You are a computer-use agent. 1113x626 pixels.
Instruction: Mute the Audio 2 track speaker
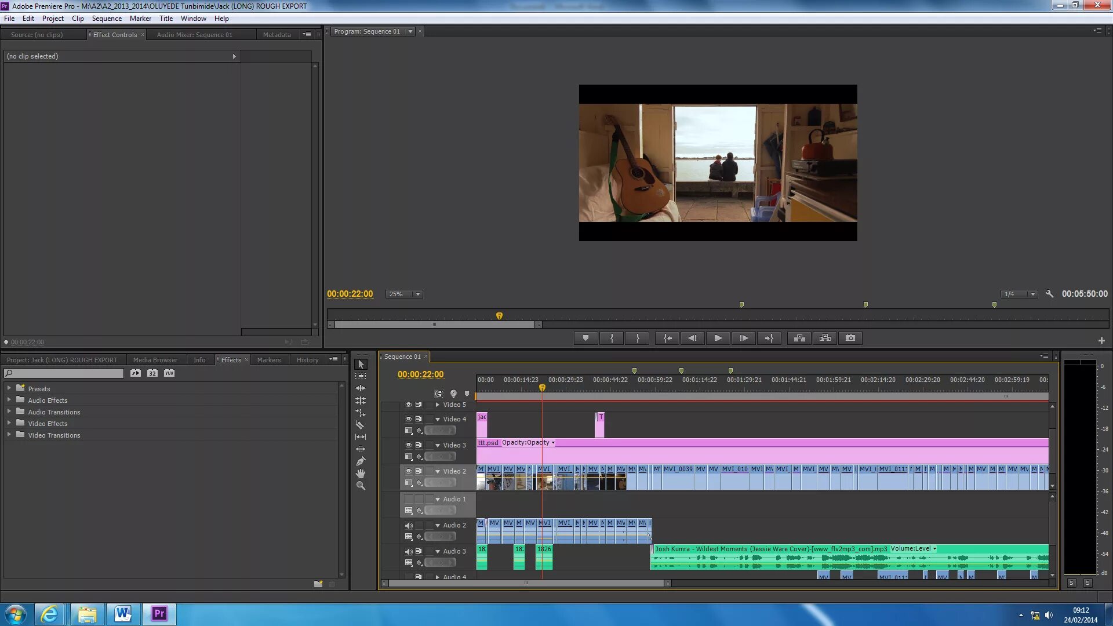click(x=409, y=525)
